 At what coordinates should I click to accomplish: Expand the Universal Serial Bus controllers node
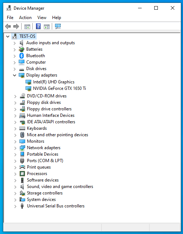pos(15,206)
